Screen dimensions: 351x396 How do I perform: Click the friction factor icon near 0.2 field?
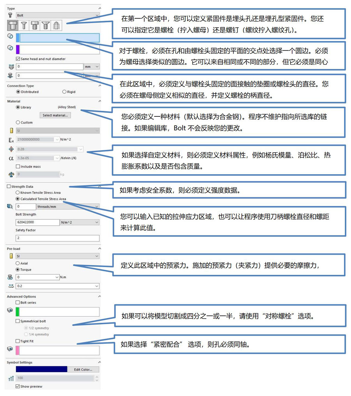(x=11, y=285)
